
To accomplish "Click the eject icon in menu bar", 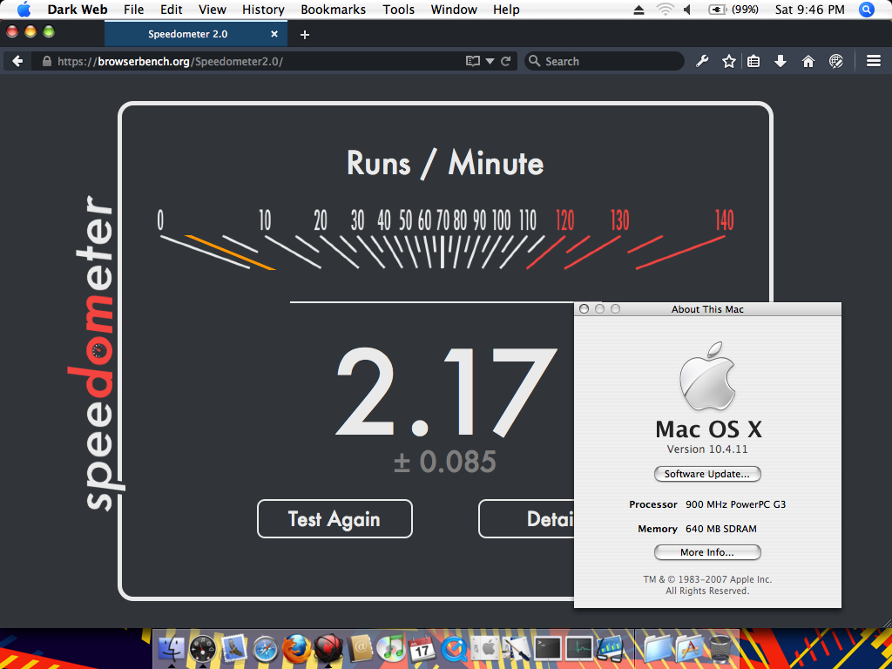I will pyautogui.click(x=639, y=10).
